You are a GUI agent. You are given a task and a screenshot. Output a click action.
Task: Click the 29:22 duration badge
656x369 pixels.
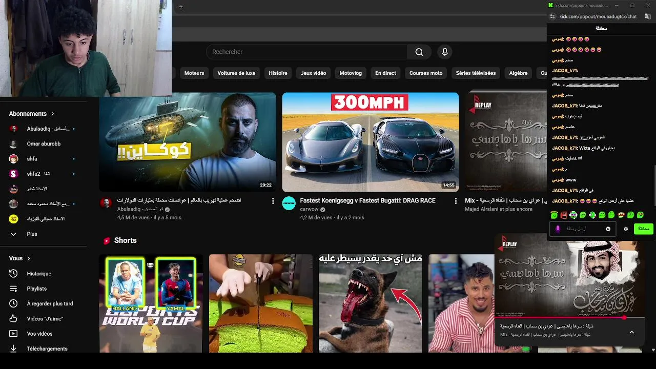click(x=265, y=185)
